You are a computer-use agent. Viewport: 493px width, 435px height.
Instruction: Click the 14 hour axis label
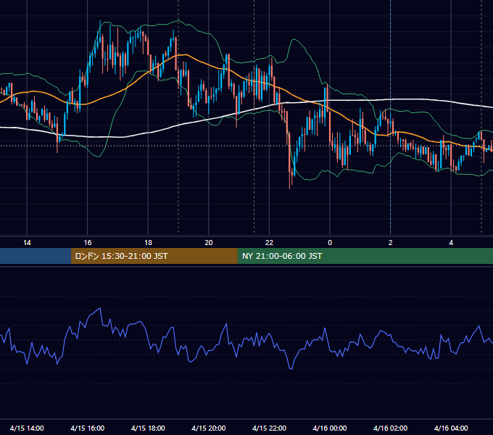[27, 243]
